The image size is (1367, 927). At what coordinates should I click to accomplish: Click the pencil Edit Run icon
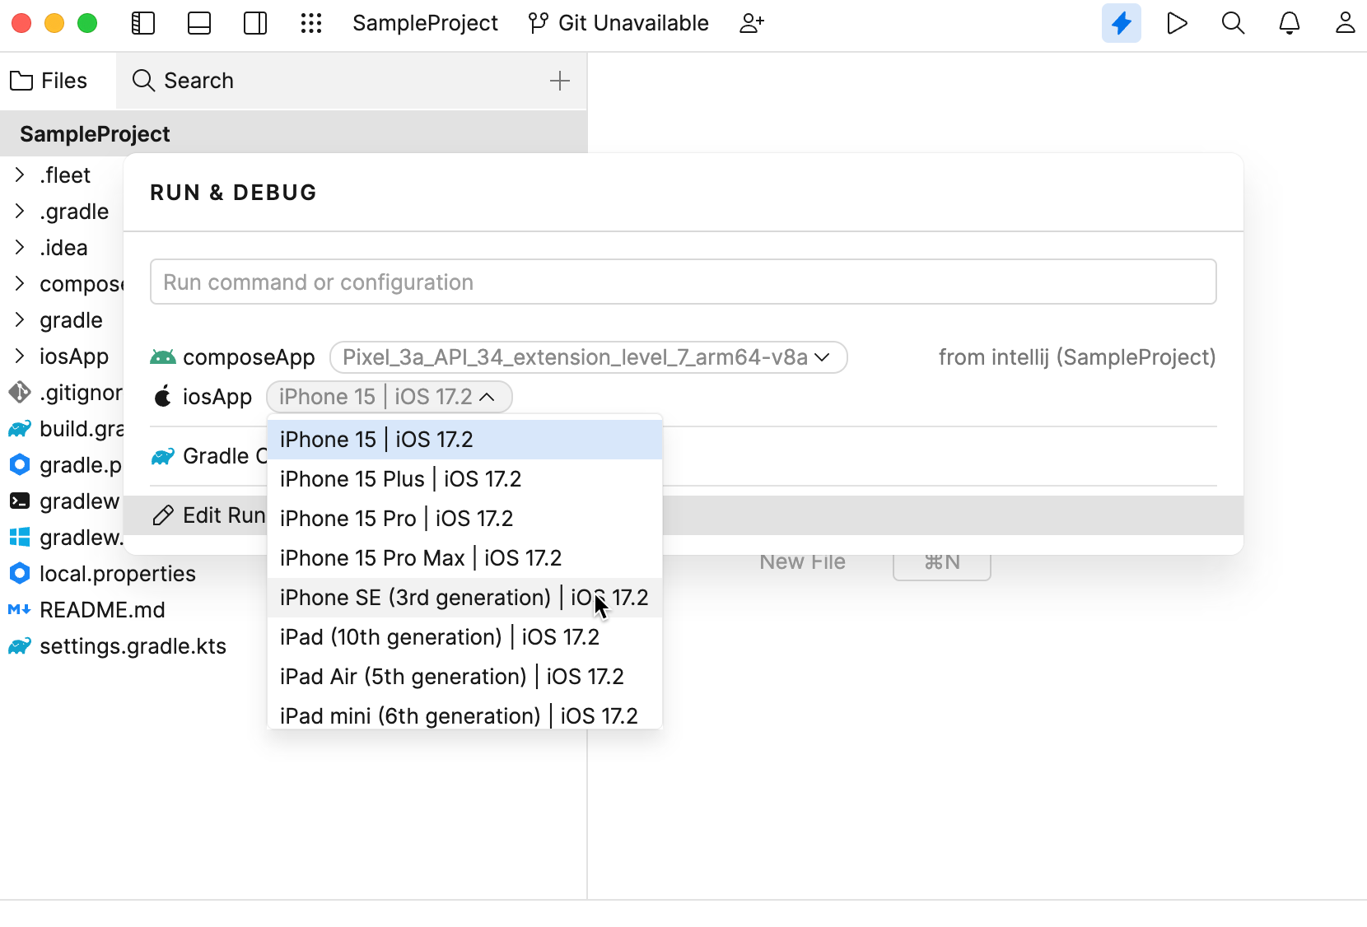point(163,515)
